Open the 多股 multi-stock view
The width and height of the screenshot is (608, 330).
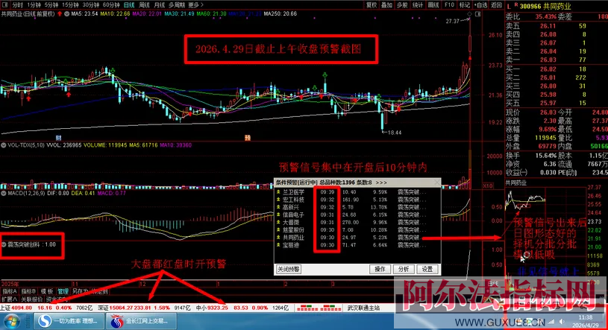[402, 5]
